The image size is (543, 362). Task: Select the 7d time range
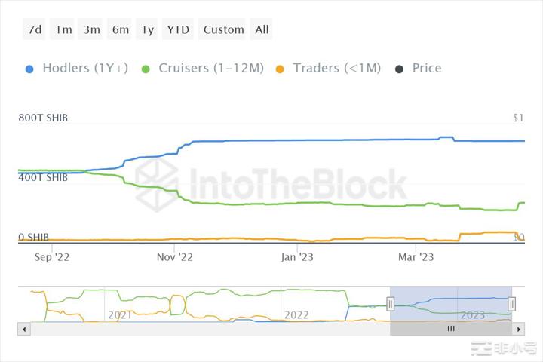35,29
